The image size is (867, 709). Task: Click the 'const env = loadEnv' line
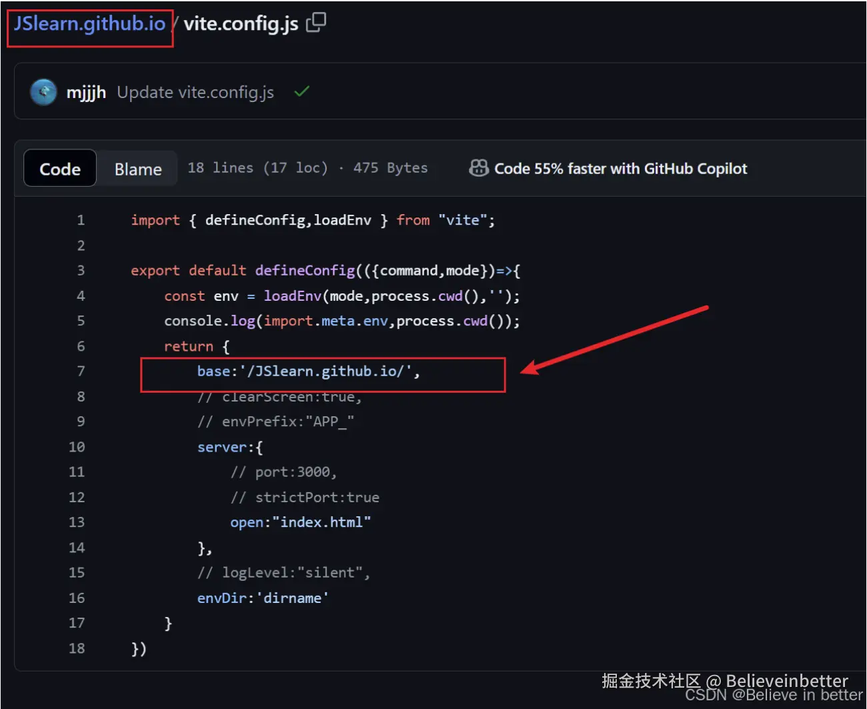pyautogui.click(x=342, y=296)
